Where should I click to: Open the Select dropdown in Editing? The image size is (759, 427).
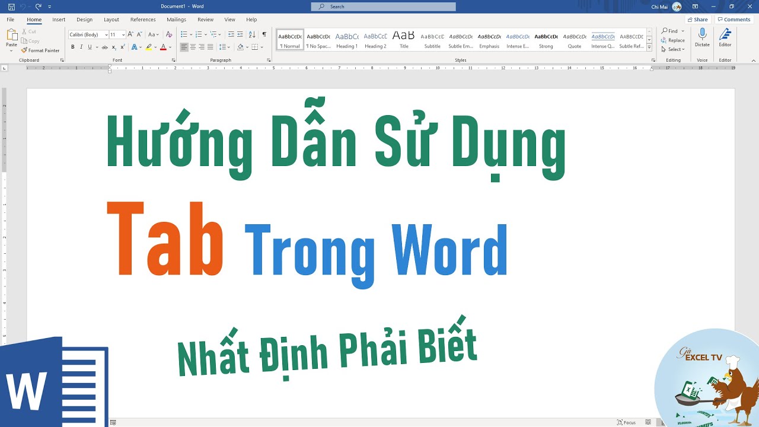672,49
